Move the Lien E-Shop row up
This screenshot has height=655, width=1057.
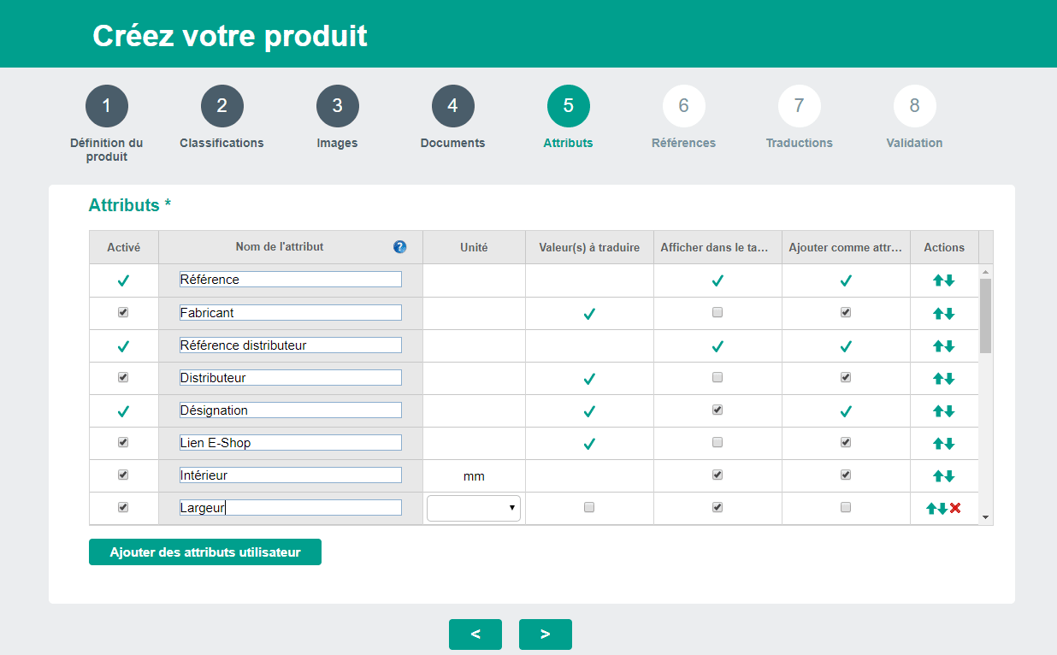[x=938, y=444]
